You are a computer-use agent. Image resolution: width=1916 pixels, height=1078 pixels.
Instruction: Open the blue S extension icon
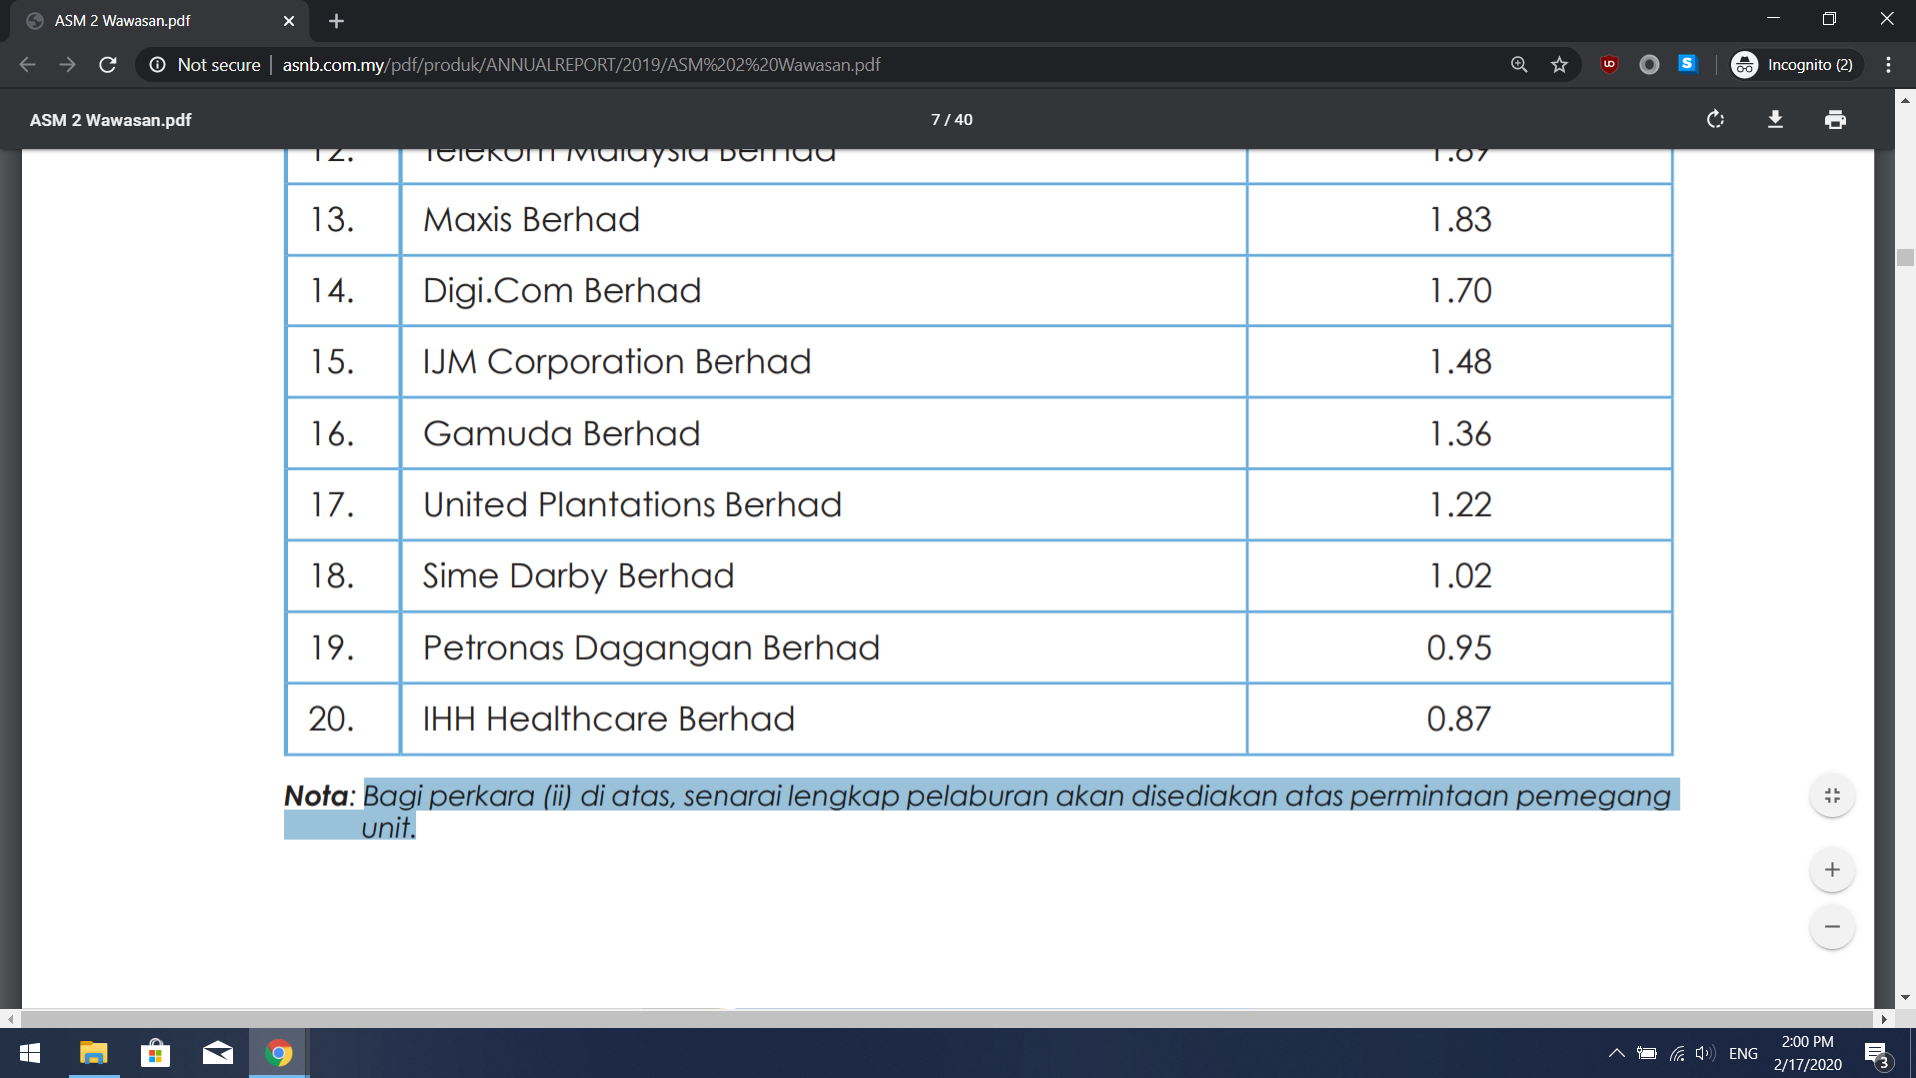(x=1687, y=64)
